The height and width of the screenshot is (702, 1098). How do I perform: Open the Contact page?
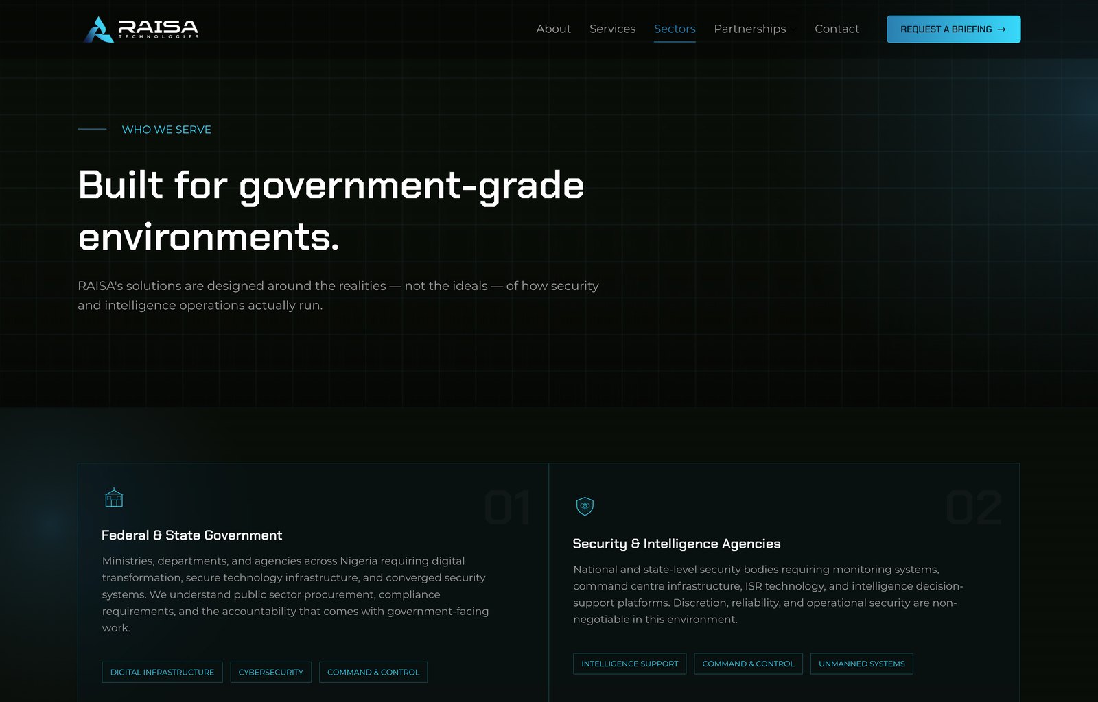coord(837,29)
